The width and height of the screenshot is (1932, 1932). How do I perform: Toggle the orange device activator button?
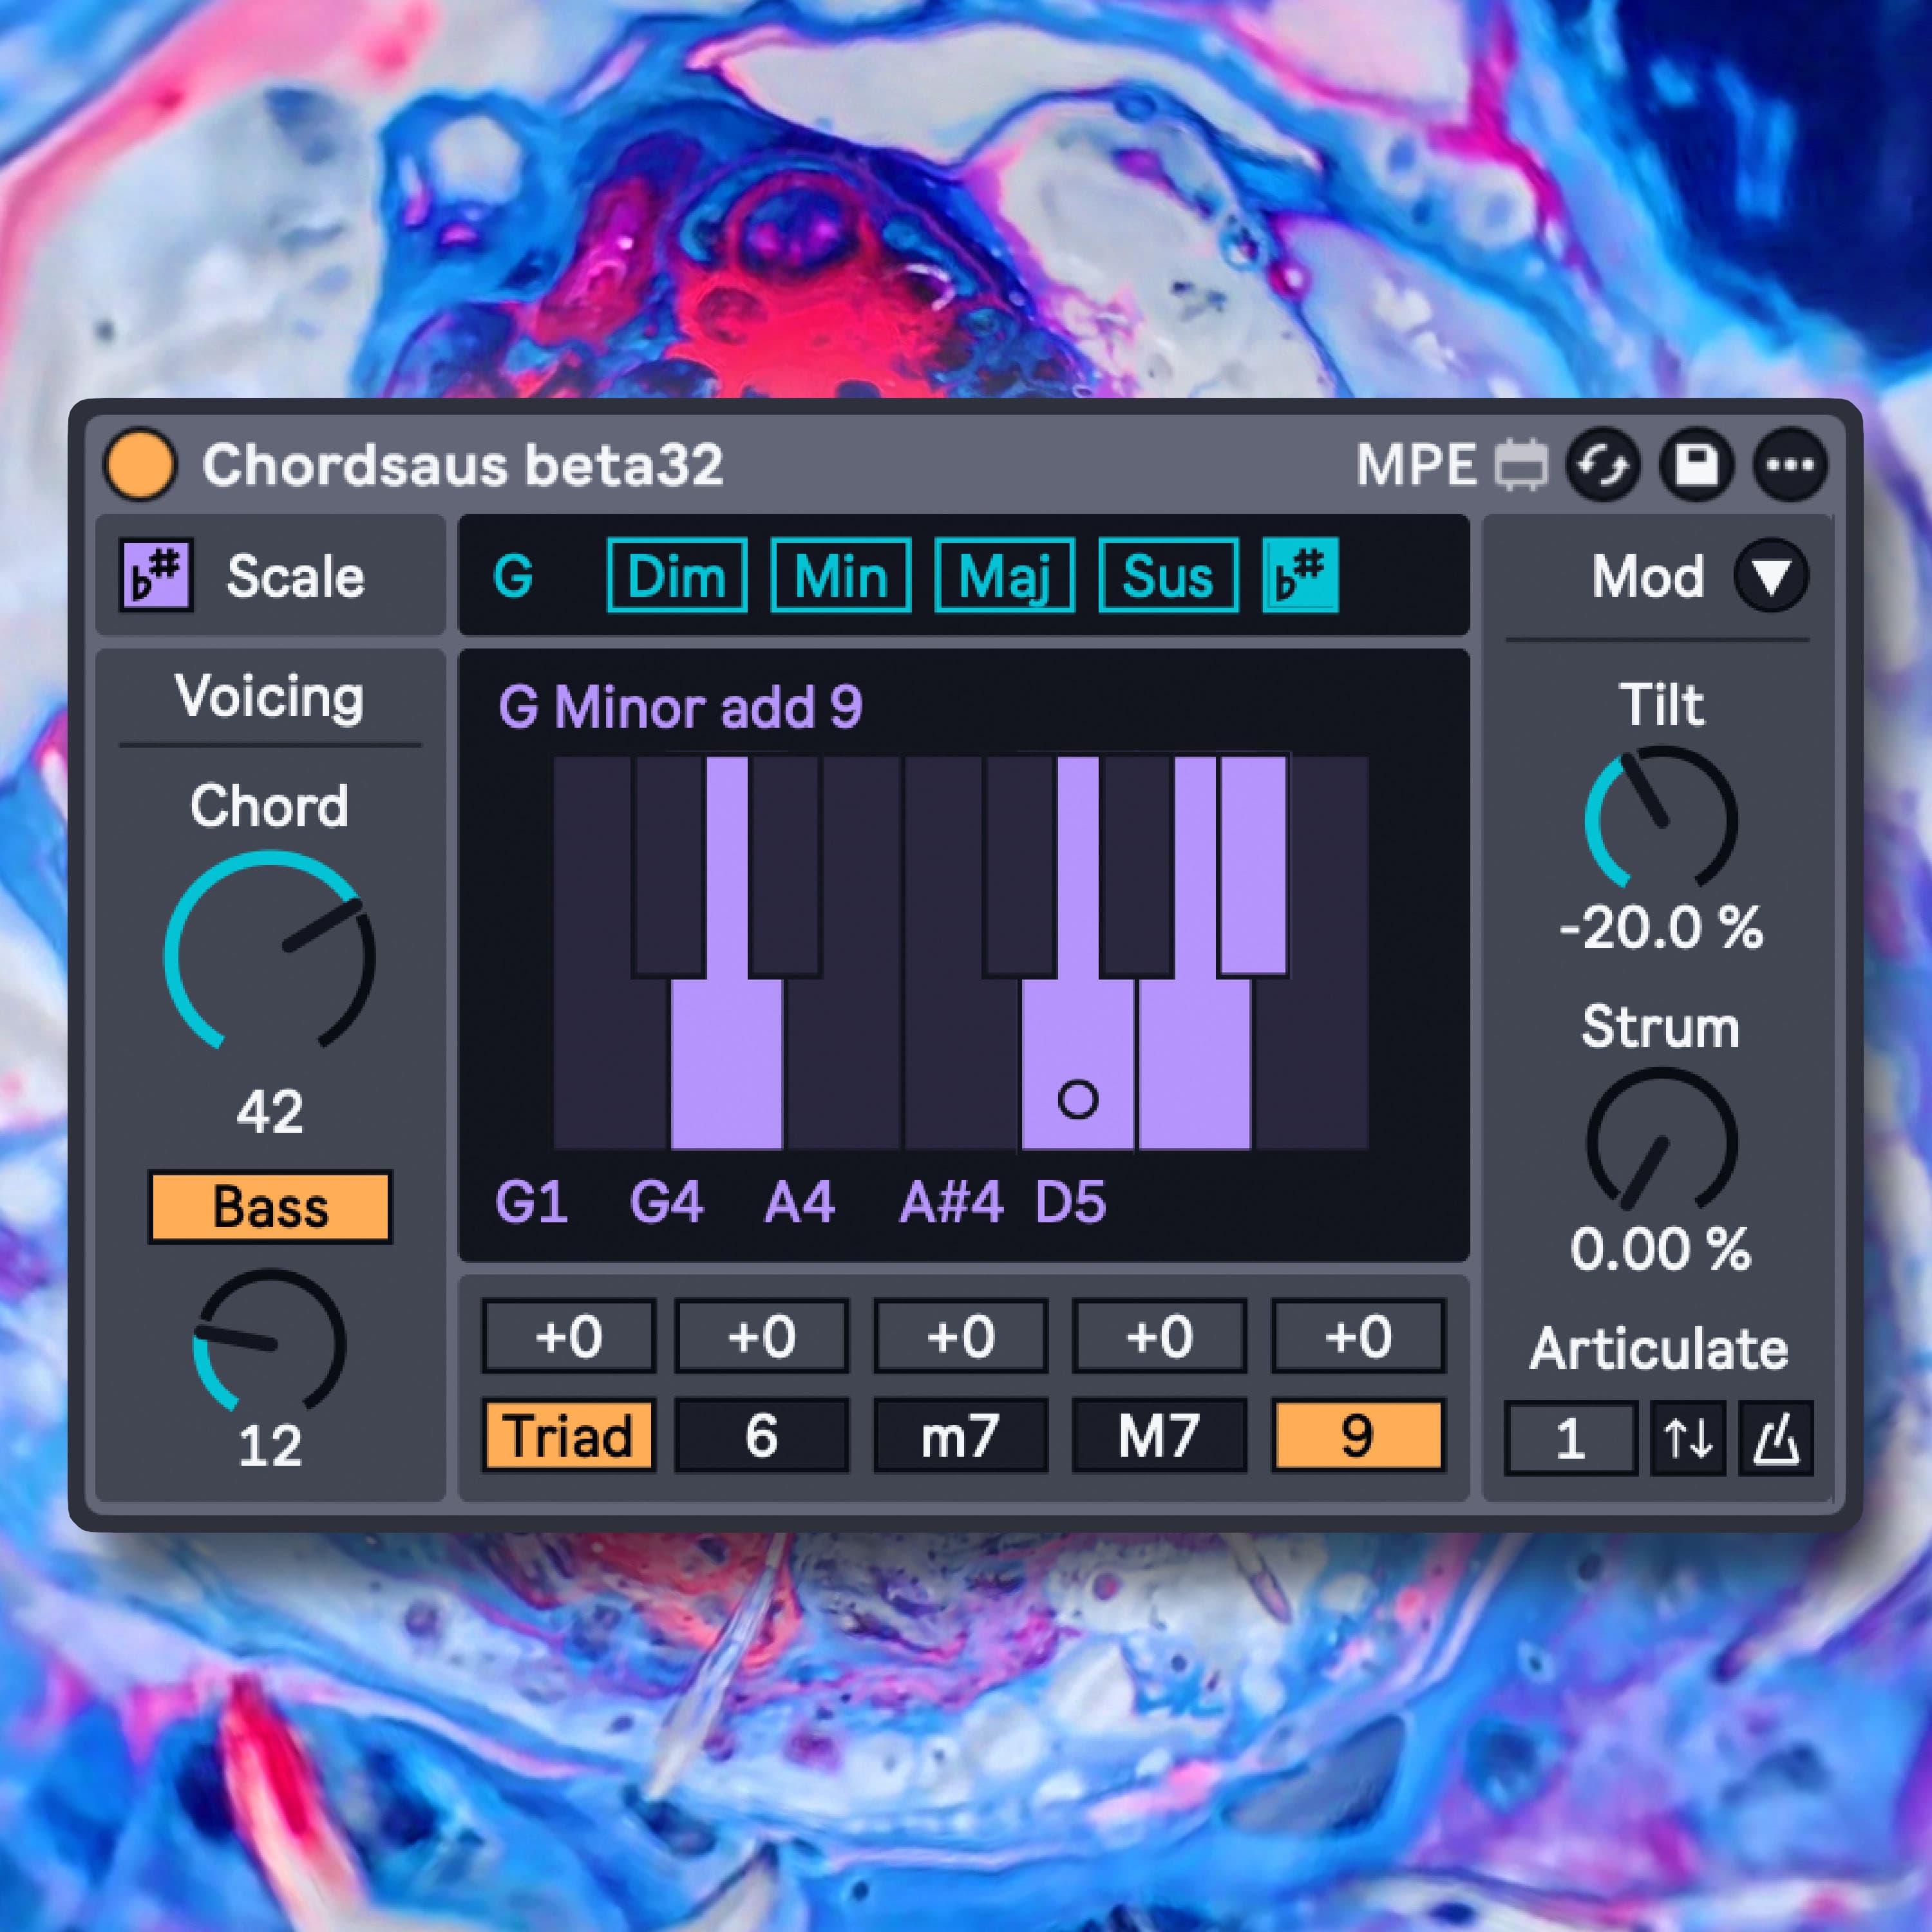pyautogui.click(x=140, y=465)
